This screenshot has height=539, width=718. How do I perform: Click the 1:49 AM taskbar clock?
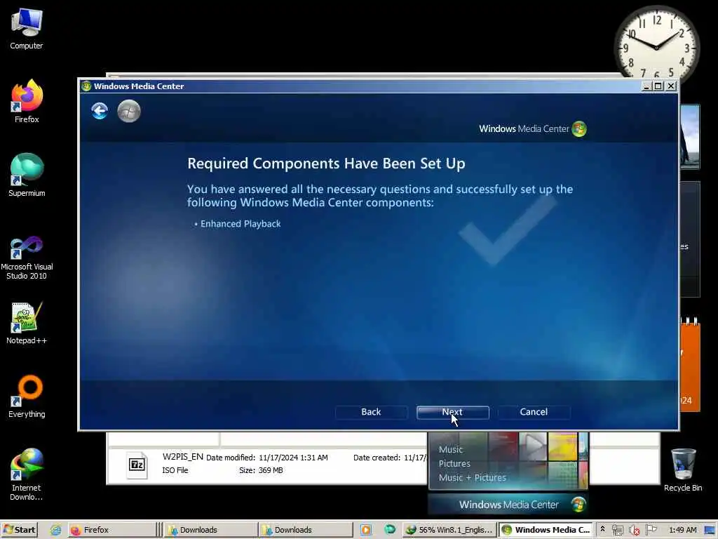(682, 530)
